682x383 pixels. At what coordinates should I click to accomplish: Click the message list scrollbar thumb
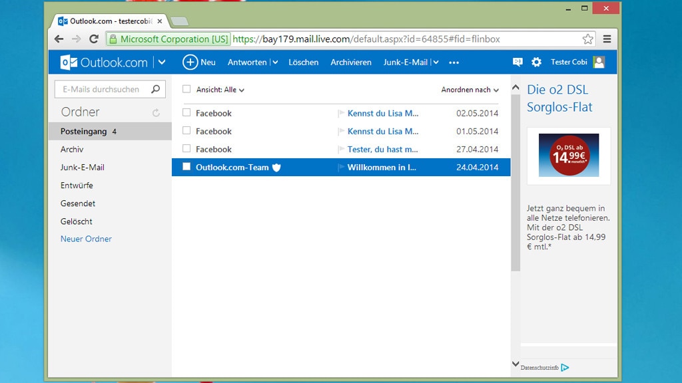click(x=515, y=182)
